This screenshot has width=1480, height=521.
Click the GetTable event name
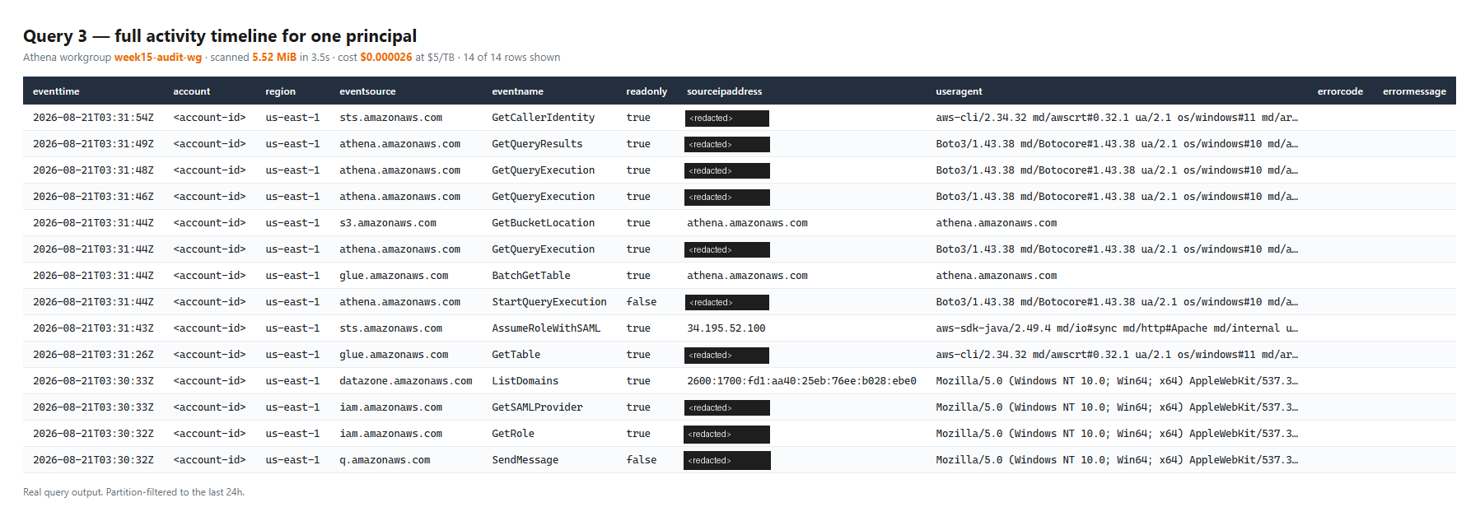tap(516, 355)
